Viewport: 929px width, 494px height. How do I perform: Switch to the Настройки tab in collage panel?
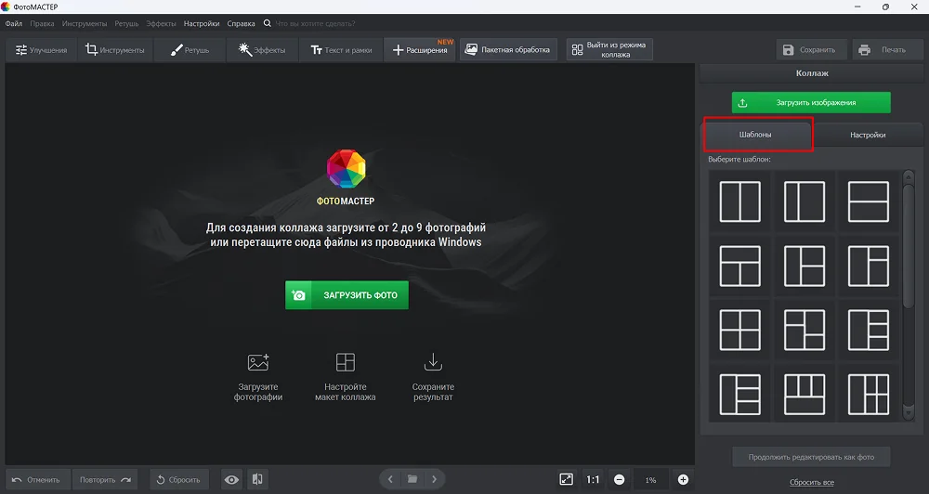868,135
